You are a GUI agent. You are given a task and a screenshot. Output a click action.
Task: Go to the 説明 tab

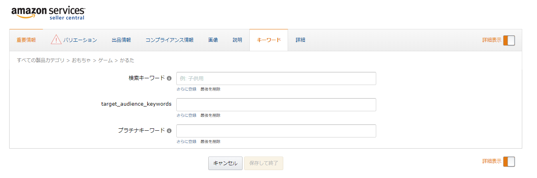[x=237, y=40]
